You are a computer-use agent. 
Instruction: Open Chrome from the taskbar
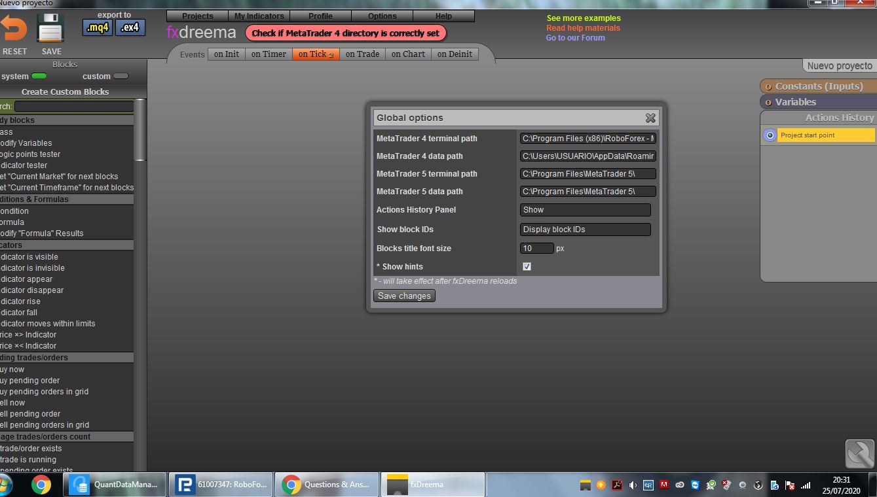click(x=41, y=485)
